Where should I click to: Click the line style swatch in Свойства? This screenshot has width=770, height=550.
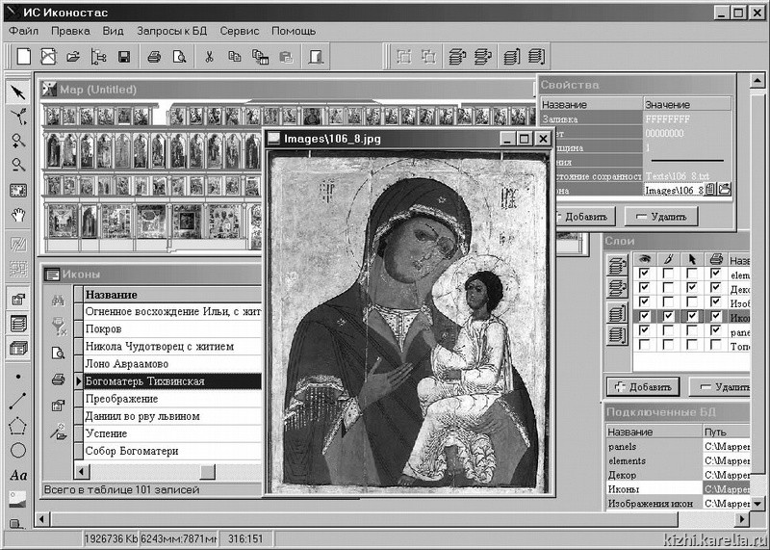[x=687, y=162]
